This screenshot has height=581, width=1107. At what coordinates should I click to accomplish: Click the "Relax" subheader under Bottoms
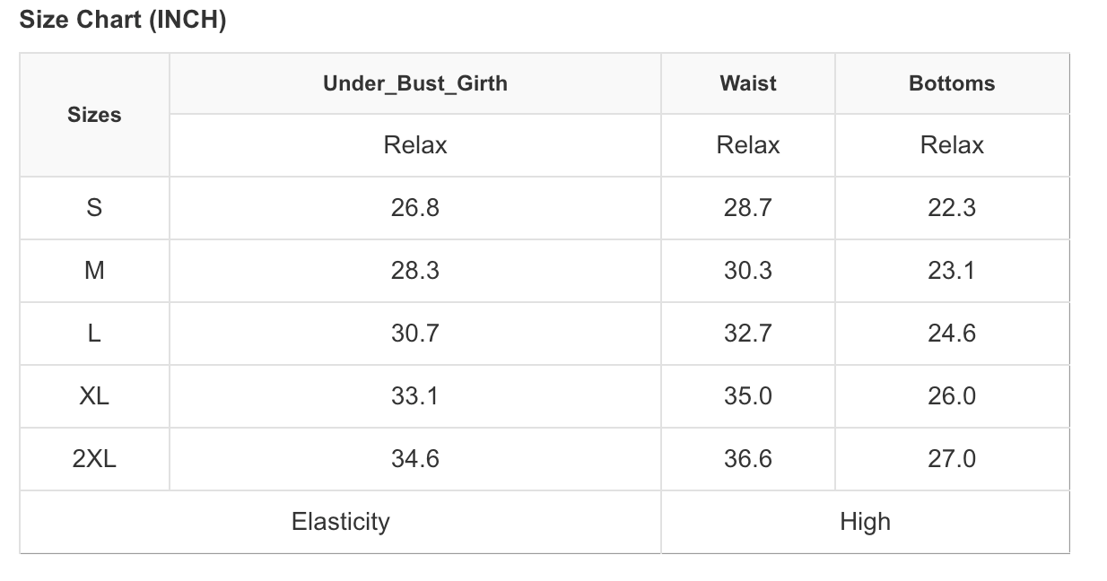click(951, 145)
